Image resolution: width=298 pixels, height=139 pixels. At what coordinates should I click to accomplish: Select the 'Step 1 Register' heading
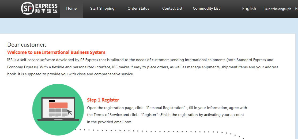[103, 100]
